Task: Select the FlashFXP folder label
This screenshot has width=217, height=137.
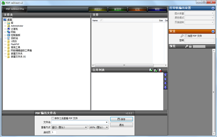Action: pos(15,44)
